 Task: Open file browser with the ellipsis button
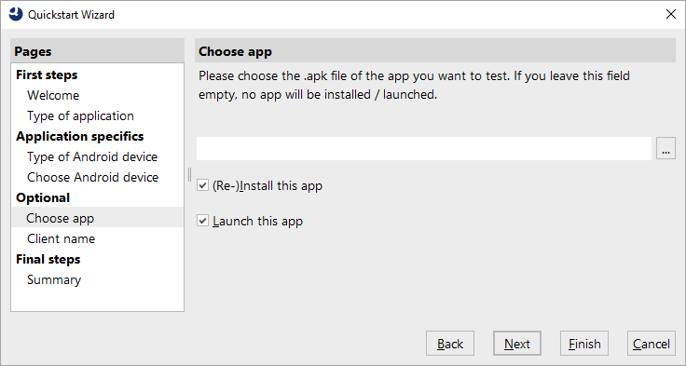[x=665, y=148]
